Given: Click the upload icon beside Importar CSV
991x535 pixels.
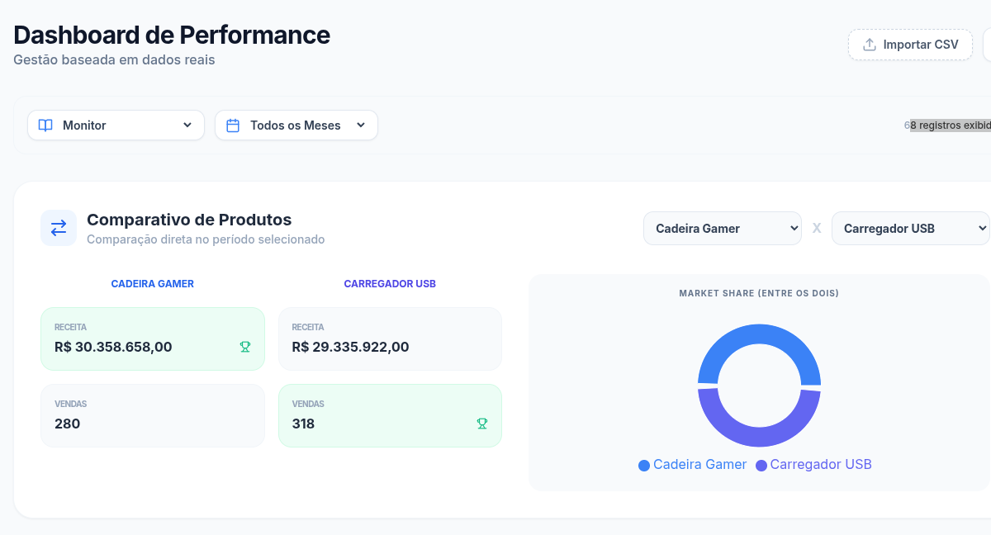Looking at the screenshot, I should click(x=869, y=45).
